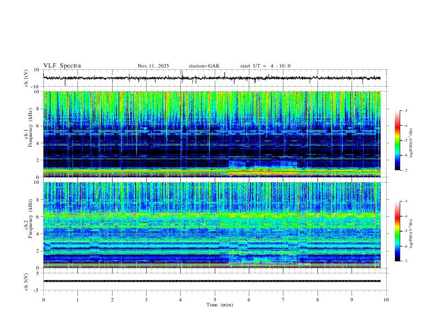
Task: Click the ch.1 spectrogram color scale bar
Action: click(397, 141)
